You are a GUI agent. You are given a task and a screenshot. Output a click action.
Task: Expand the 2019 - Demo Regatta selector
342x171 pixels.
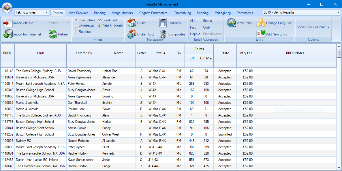click(338, 13)
